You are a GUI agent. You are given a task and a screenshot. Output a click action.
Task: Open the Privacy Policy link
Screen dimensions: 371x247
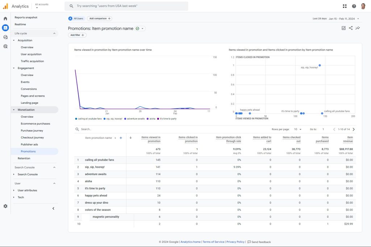(x=235, y=242)
